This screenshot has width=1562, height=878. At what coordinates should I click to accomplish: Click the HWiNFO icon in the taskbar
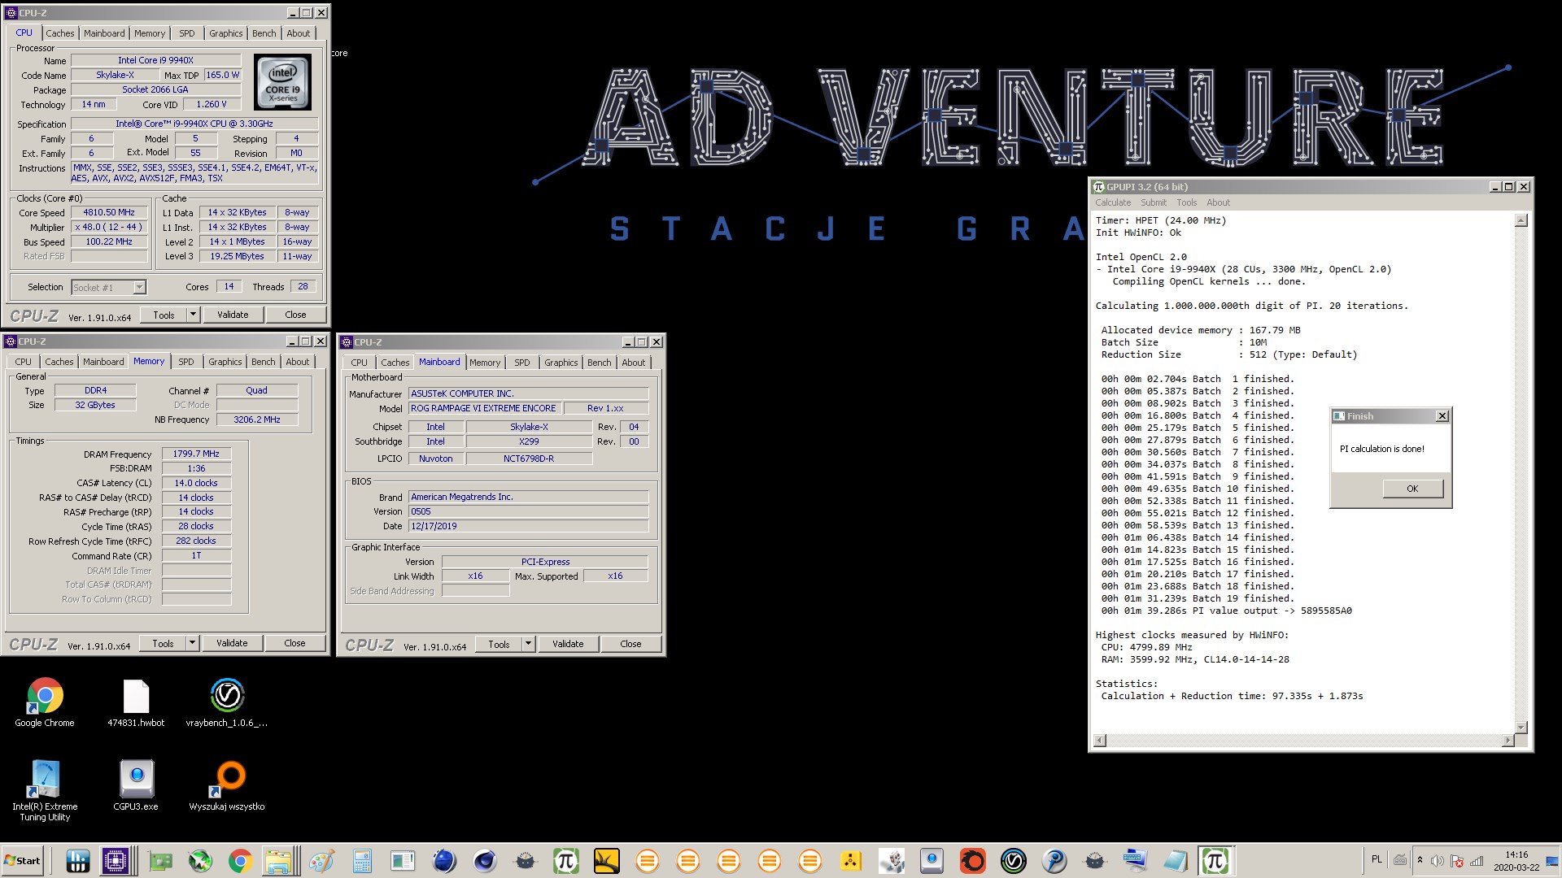pyautogui.click(x=78, y=861)
